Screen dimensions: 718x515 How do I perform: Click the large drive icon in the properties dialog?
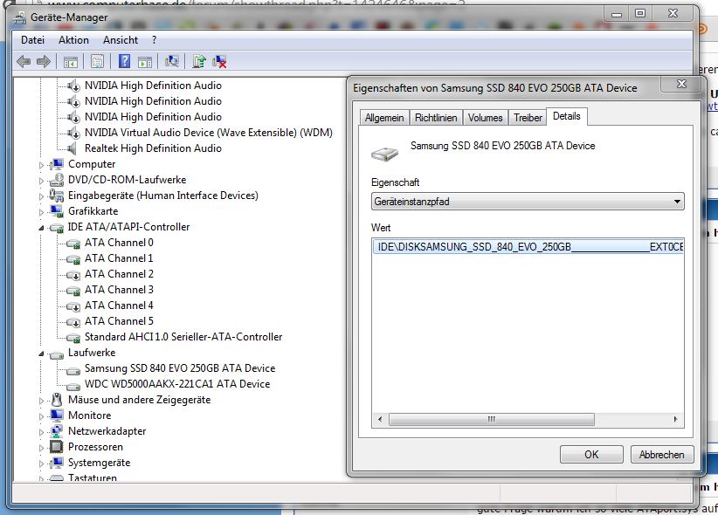pos(384,154)
